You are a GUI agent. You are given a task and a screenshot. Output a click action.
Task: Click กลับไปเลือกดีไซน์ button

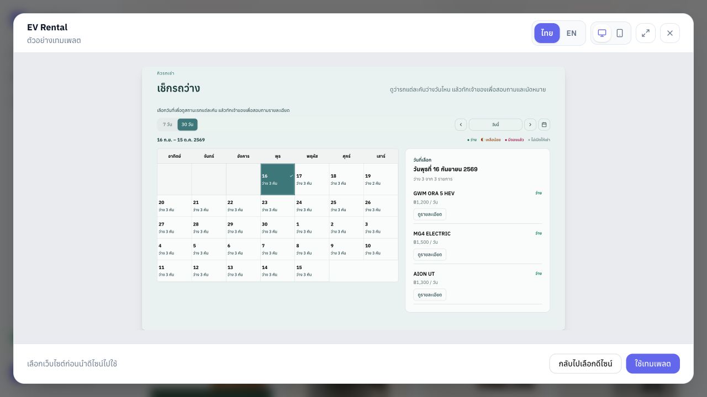585,364
